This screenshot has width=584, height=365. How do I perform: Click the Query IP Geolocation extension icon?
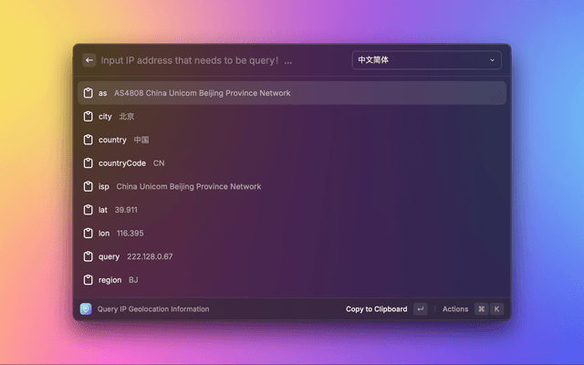point(86,309)
